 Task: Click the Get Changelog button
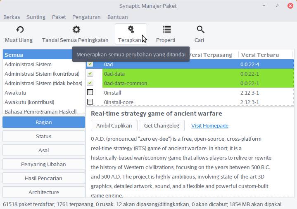click(162, 125)
